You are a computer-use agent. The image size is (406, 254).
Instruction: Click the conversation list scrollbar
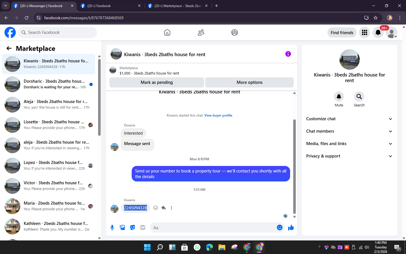pyautogui.click(x=99, y=97)
